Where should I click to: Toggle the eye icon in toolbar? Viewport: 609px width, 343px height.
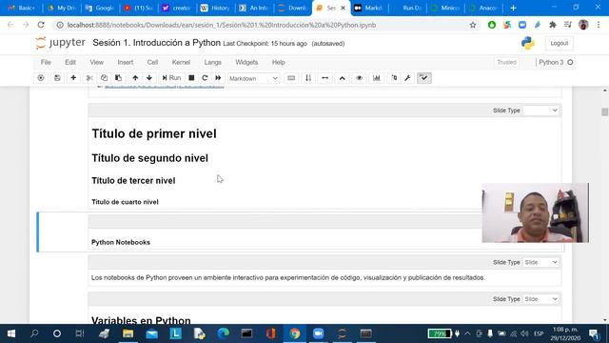(359, 78)
